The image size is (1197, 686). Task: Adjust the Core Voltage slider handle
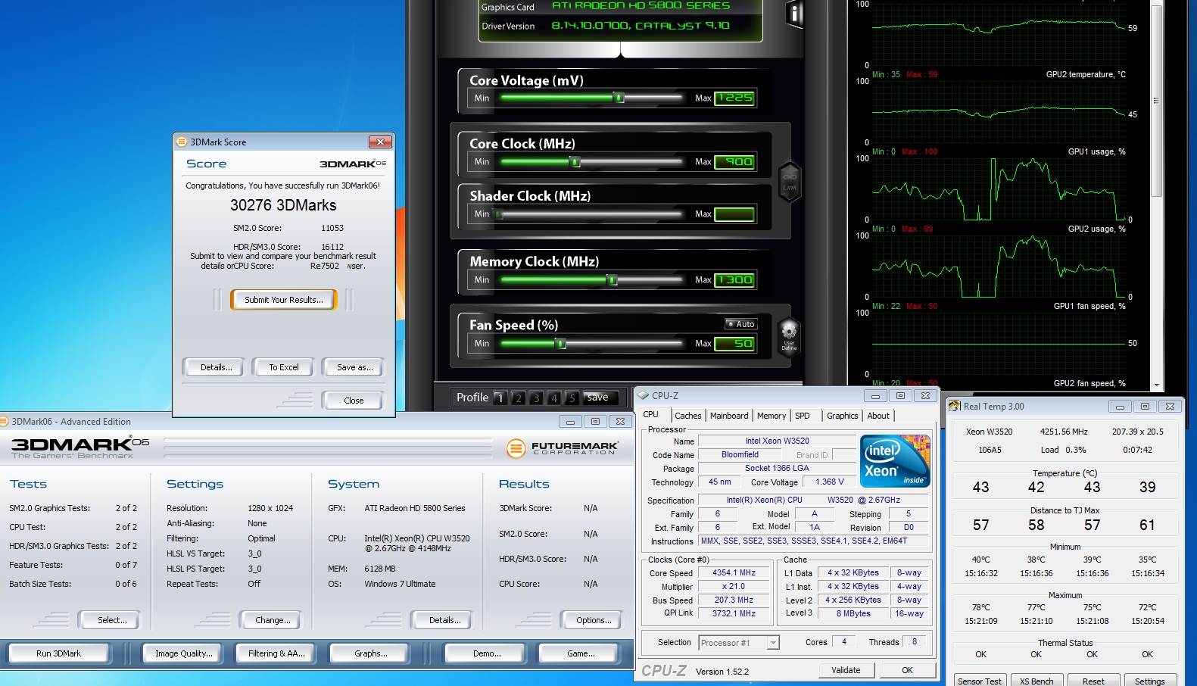click(x=619, y=98)
